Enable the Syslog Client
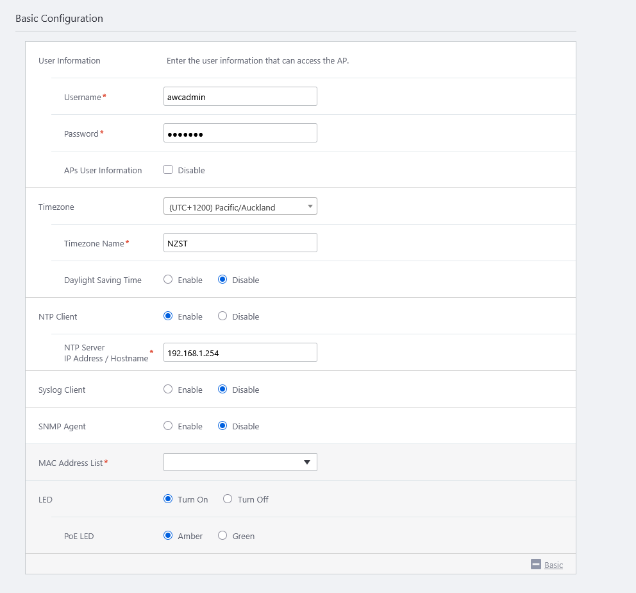 (x=169, y=390)
